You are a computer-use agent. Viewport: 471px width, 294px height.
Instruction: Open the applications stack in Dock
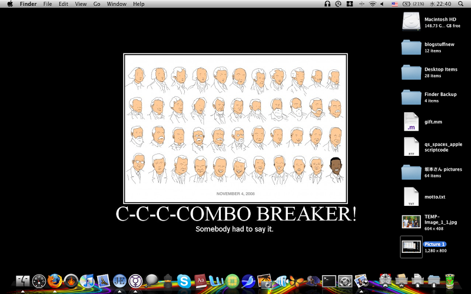coord(402,281)
